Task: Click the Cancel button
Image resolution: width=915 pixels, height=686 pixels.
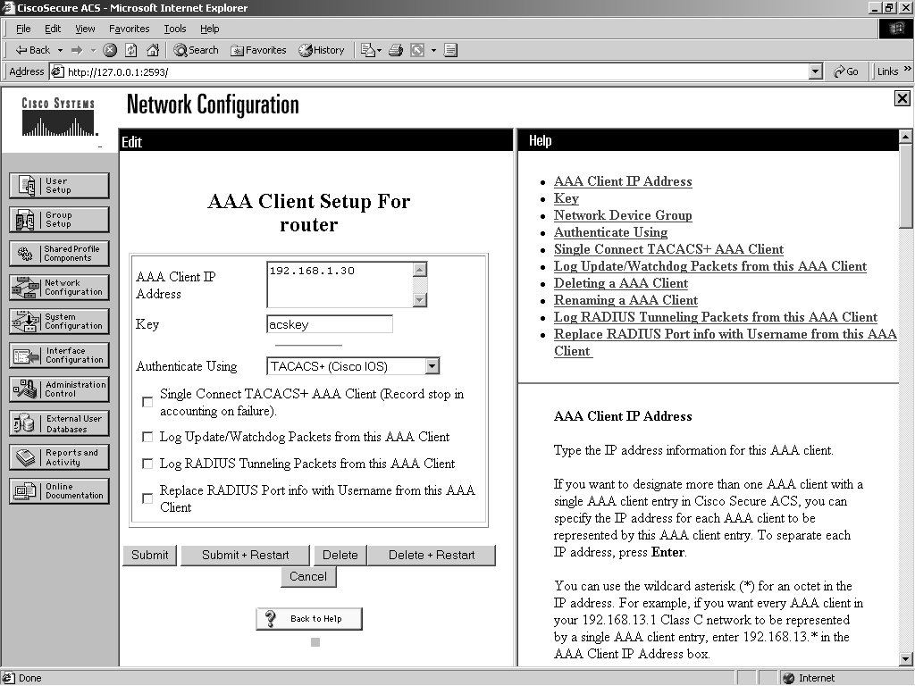Action: [308, 576]
